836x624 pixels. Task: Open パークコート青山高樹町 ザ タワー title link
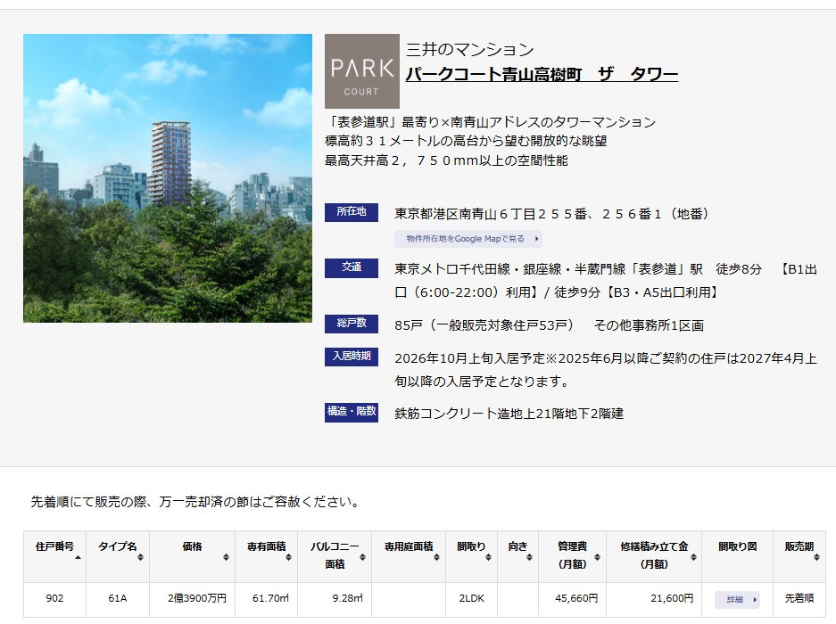tap(542, 74)
